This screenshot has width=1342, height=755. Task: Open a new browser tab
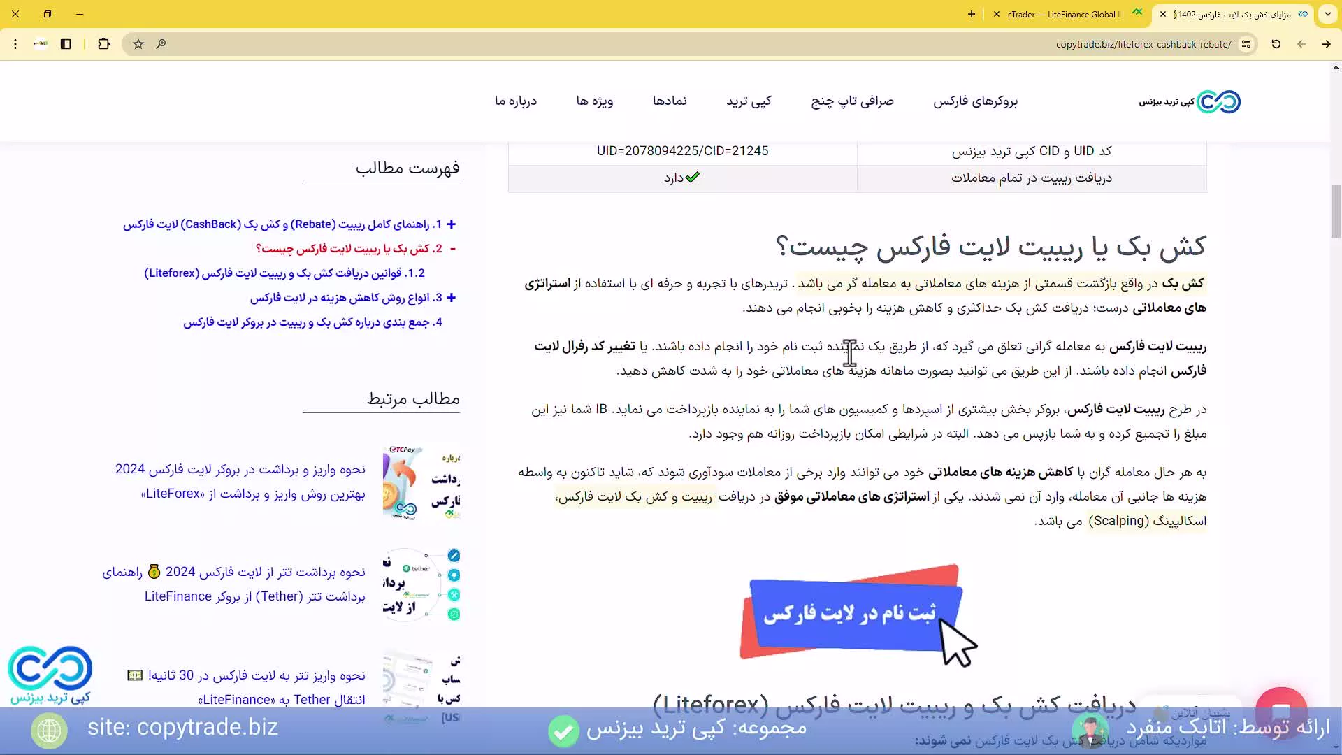point(971,14)
